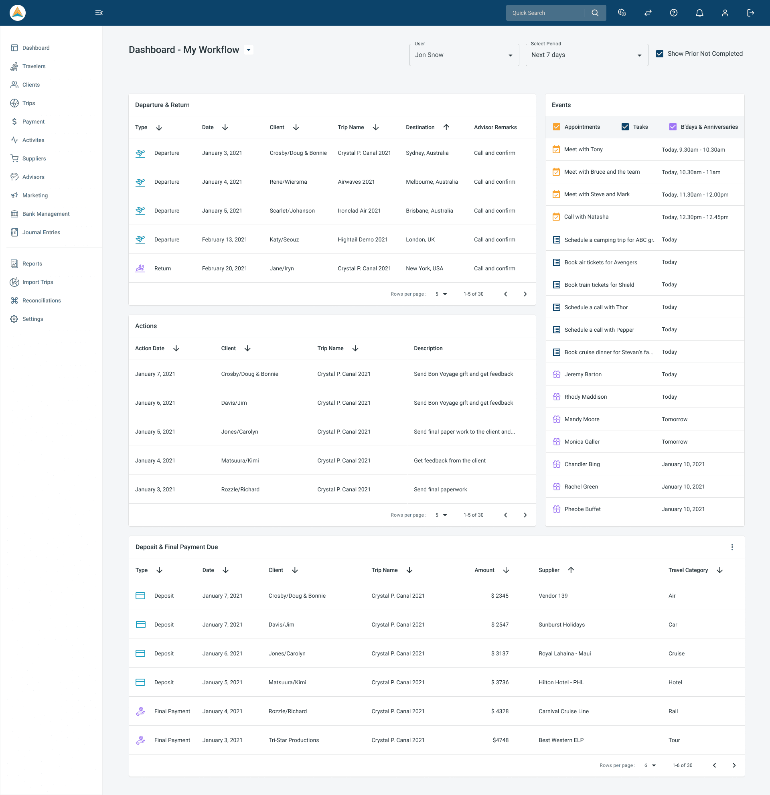Open Travelers in the sidebar
Screen dimensions: 770x795
point(34,66)
